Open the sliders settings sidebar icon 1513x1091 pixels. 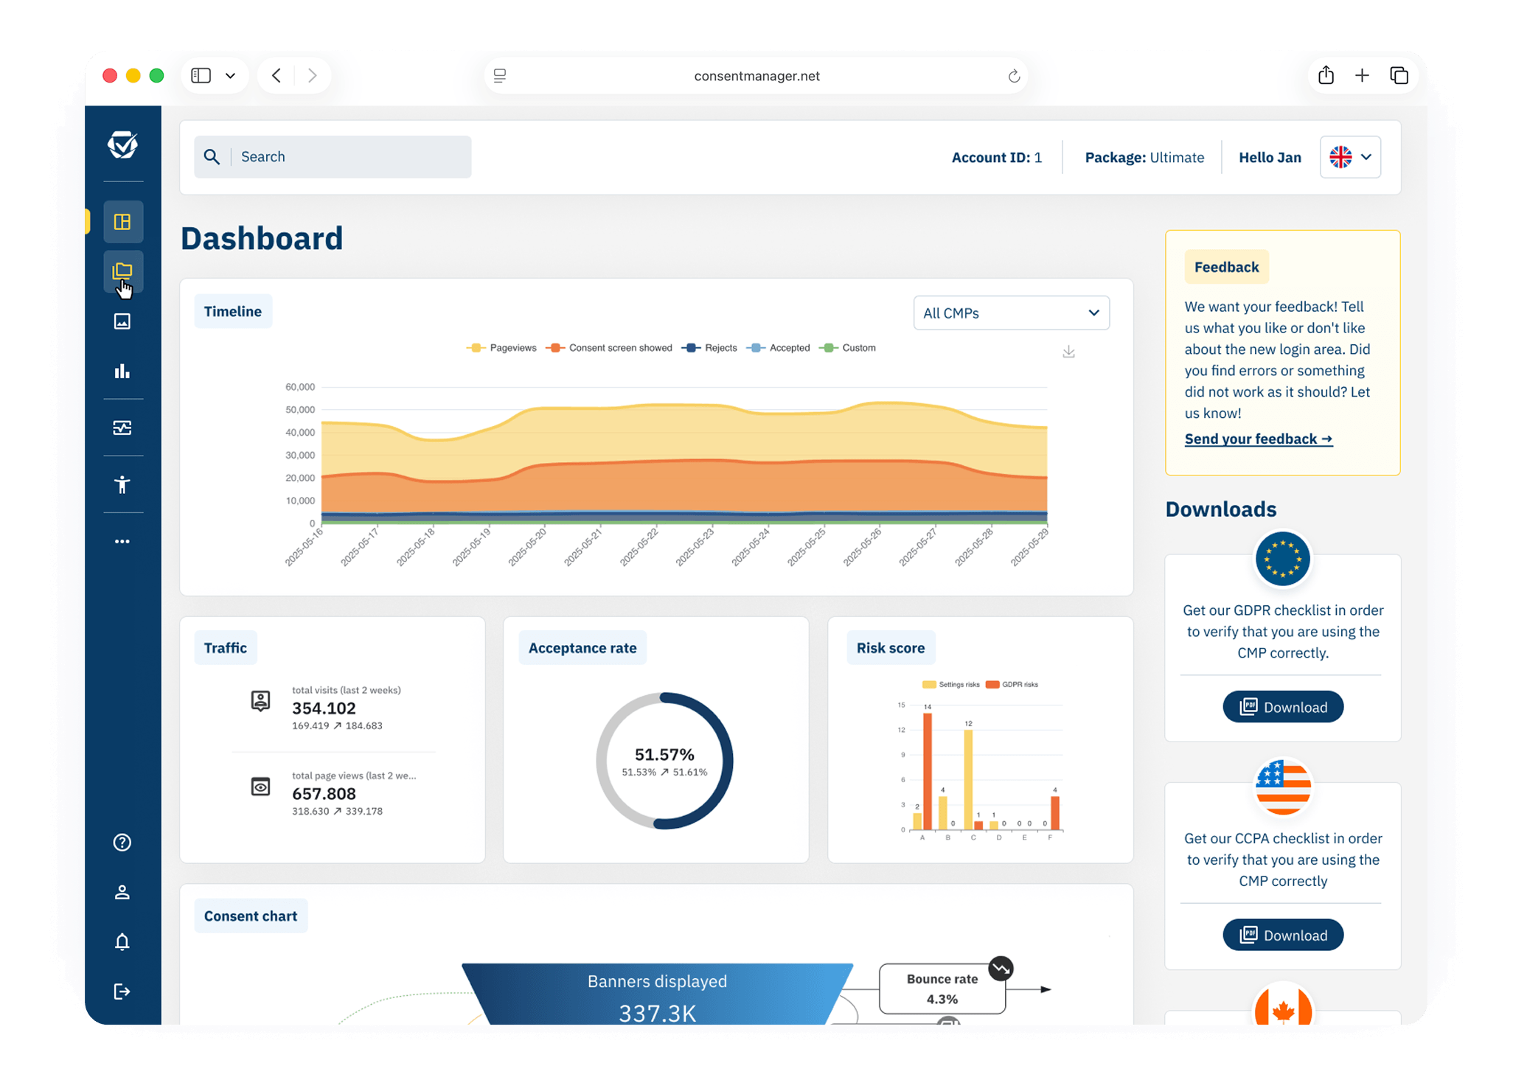(x=122, y=428)
